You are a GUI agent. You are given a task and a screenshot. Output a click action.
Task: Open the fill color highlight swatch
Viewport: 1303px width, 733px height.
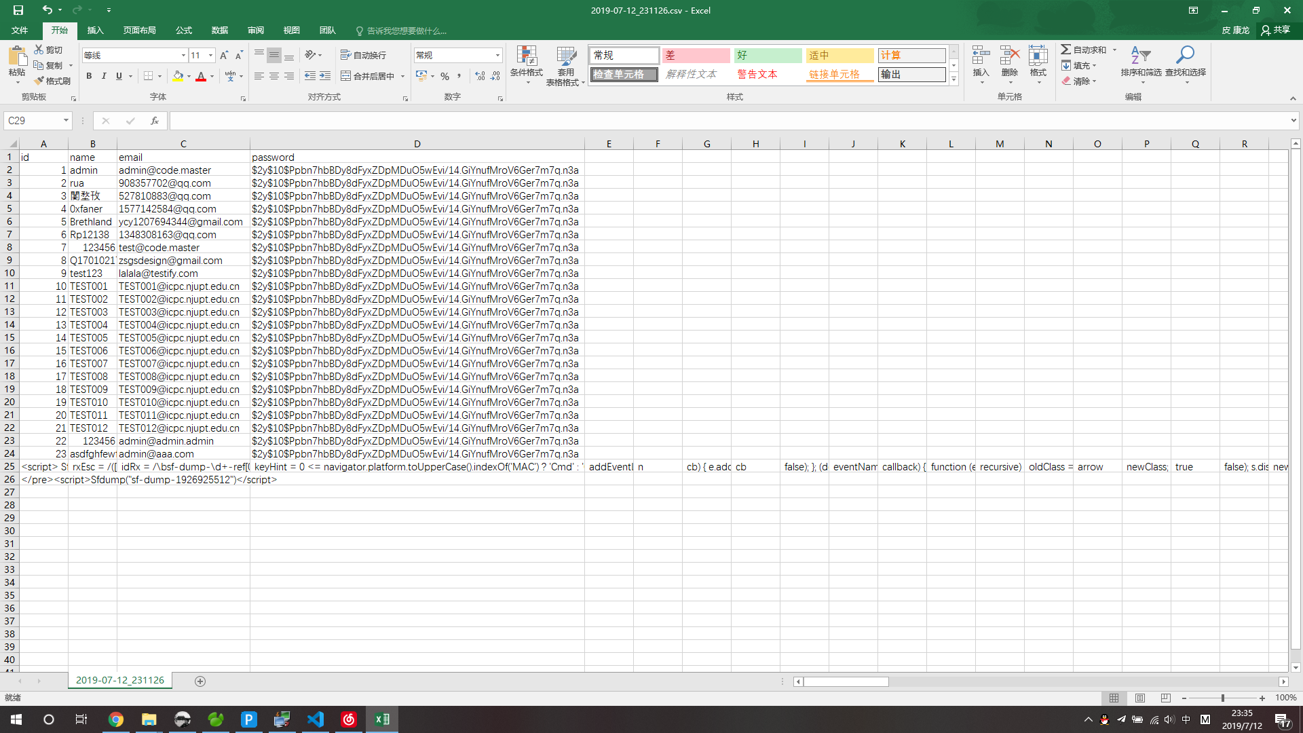click(x=178, y=76)
